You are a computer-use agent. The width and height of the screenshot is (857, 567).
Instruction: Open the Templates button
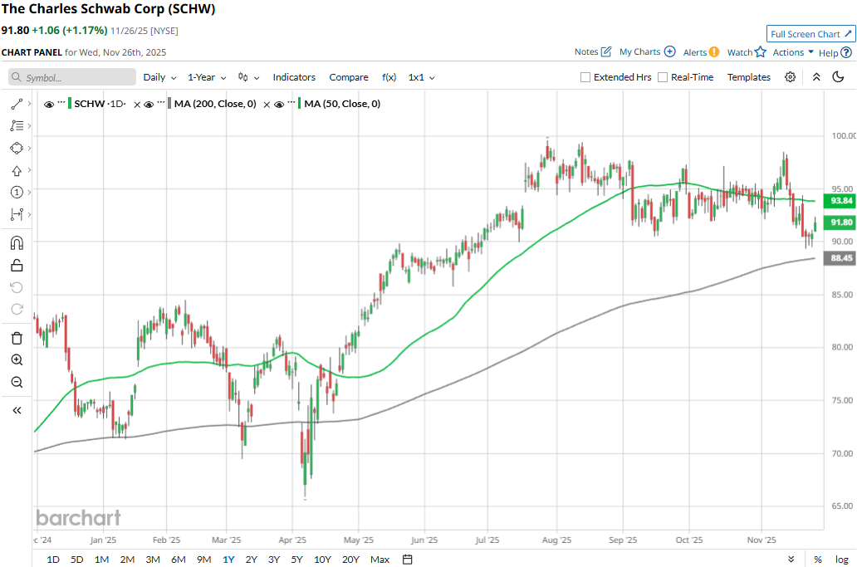748,77
